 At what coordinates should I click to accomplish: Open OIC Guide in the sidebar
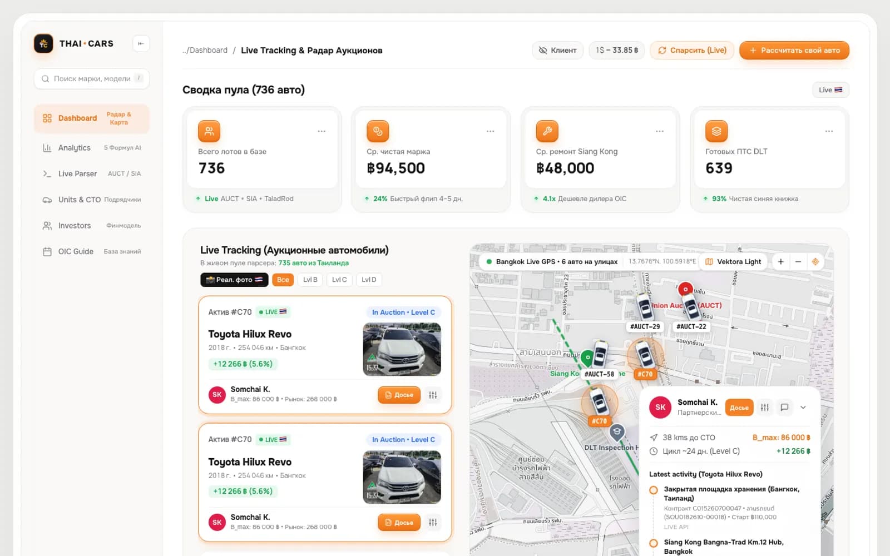pos(92,251)
